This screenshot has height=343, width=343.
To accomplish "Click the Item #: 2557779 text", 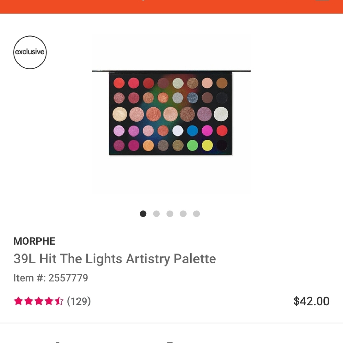I will pyautogui.click(x=50, y=278).
